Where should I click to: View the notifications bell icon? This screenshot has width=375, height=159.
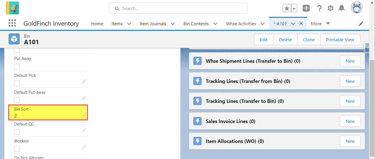(x=342, y=8)
